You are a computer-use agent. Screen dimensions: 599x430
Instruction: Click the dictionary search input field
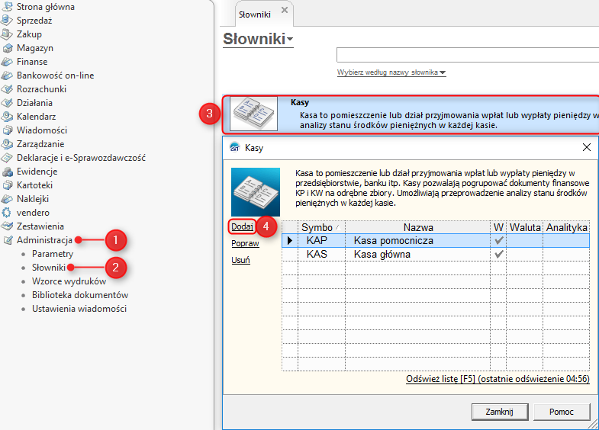(468, 55)
